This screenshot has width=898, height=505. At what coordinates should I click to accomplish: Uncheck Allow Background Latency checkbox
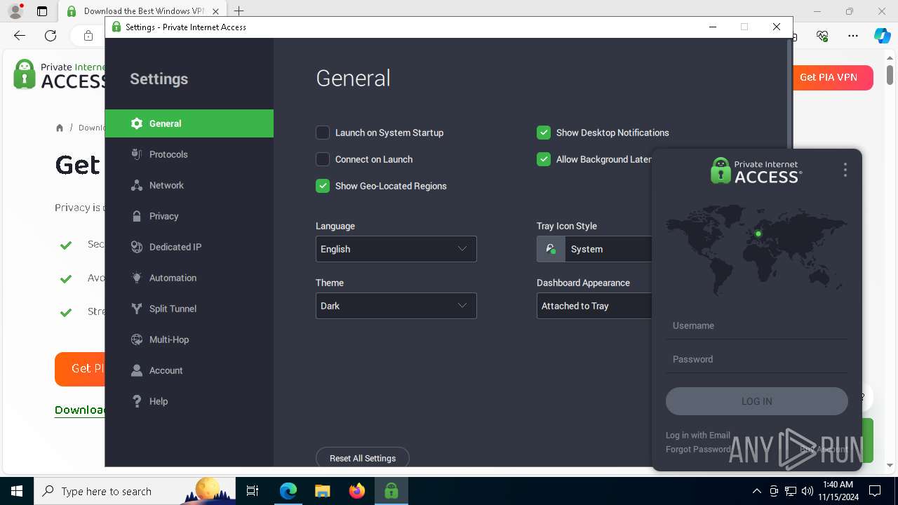click(x=544, y=159)
